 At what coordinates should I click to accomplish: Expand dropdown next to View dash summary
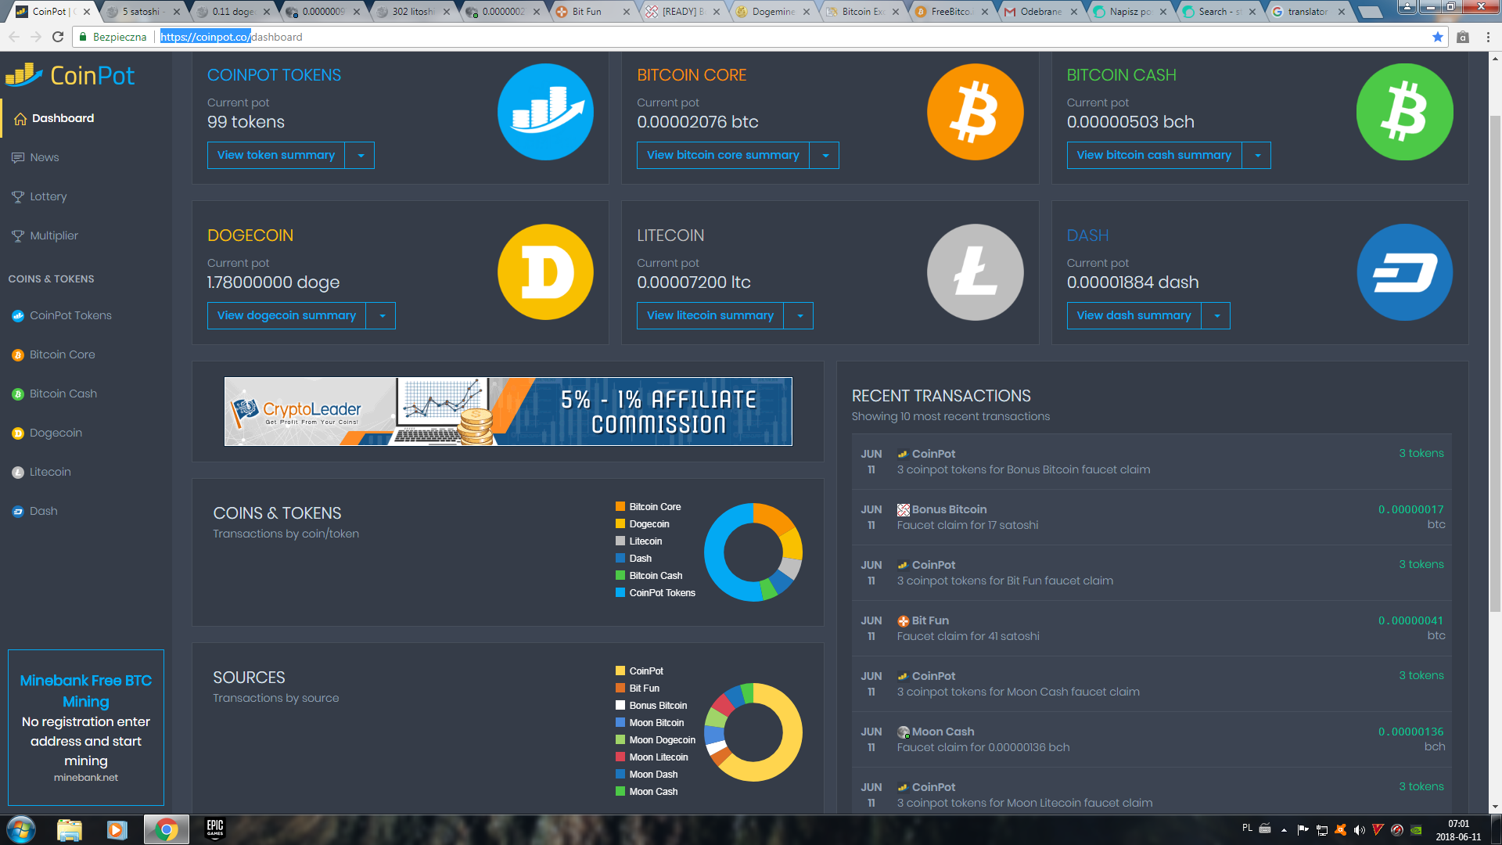(x=1216, y=316)
